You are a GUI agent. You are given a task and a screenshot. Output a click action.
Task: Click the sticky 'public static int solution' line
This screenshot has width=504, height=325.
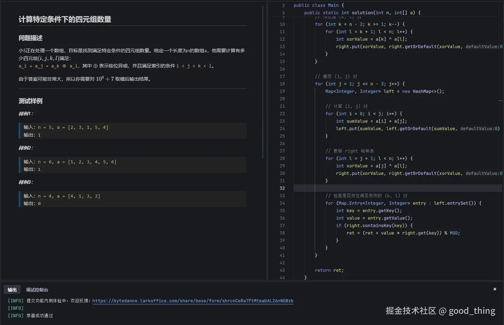(x=362, y=13)
